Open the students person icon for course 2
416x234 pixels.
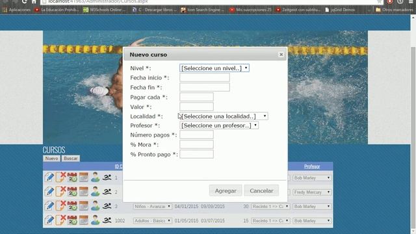[95, 192]
